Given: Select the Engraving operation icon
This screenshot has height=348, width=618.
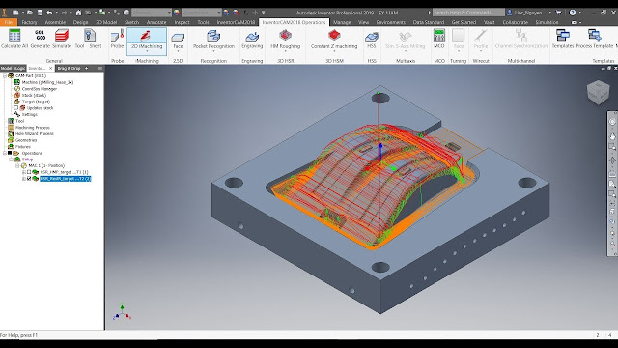Looking at the screenshot, I should click(x=252, y=36).
